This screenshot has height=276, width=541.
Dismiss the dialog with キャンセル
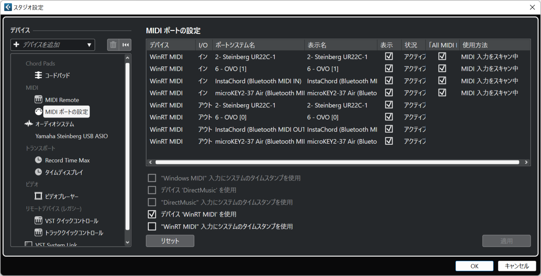tap(516, 266)
